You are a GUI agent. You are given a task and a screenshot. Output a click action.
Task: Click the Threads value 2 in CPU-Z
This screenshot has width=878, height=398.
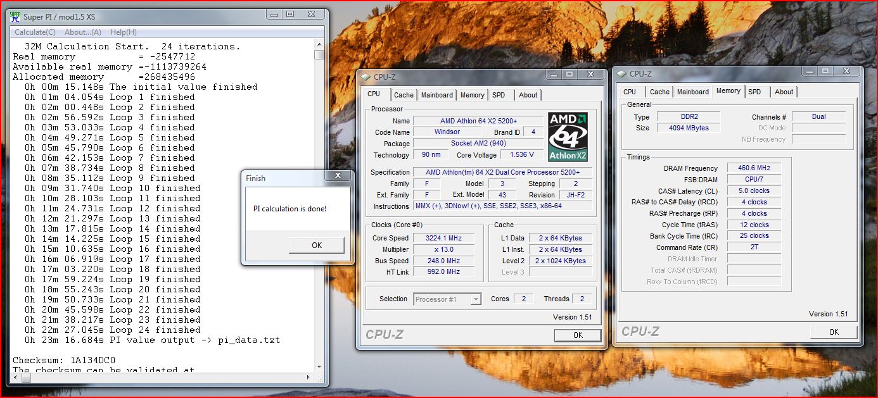click(582, 299)
